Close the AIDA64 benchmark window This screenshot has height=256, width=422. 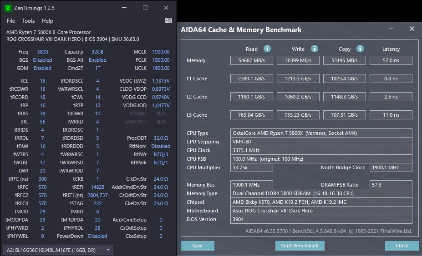click(412, 29)
